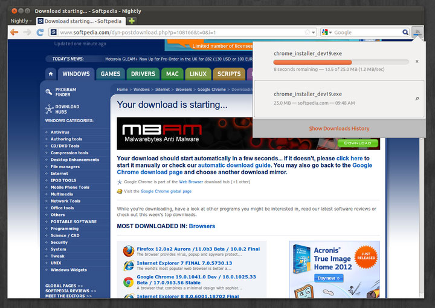Open the Internet category

[59, 174]
